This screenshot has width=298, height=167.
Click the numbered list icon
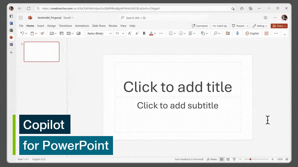(181, 33)
